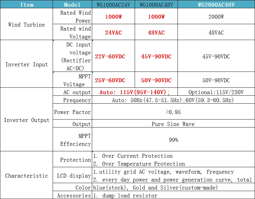
Task: Select the "dump load resistor" accessory line
Action: pyautogui.click(x=126, y=196)
